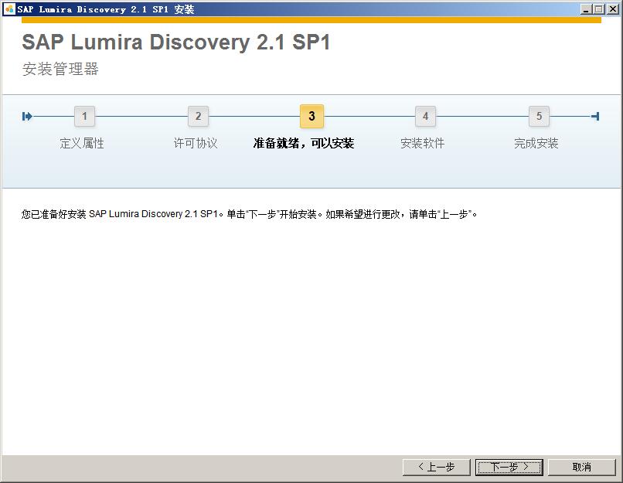Click the 安装软件 step label

click(x=422, y=143)
